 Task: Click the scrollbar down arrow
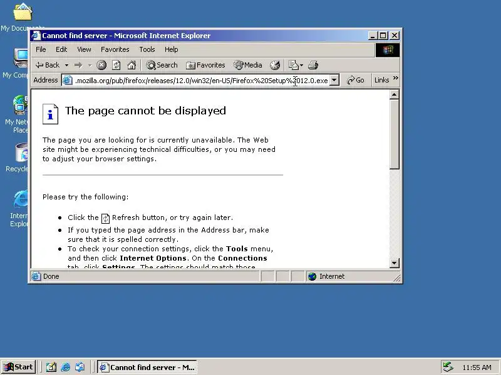coord(395,263)
